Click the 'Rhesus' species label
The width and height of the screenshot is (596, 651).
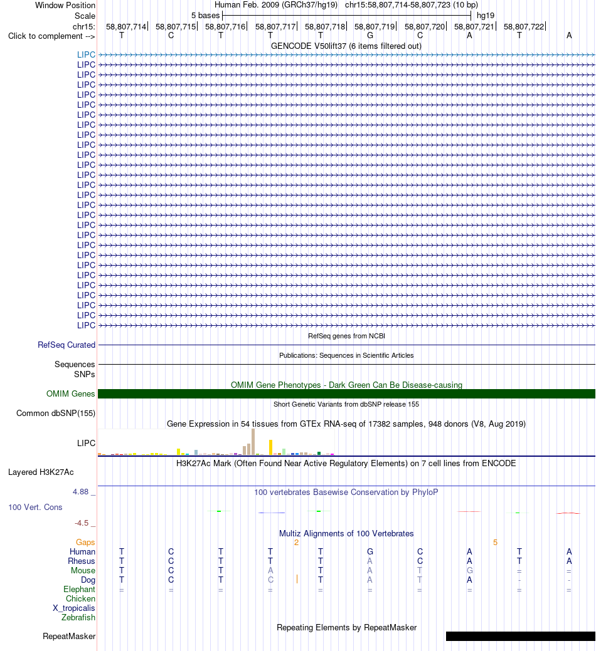(x=82, y=561)
